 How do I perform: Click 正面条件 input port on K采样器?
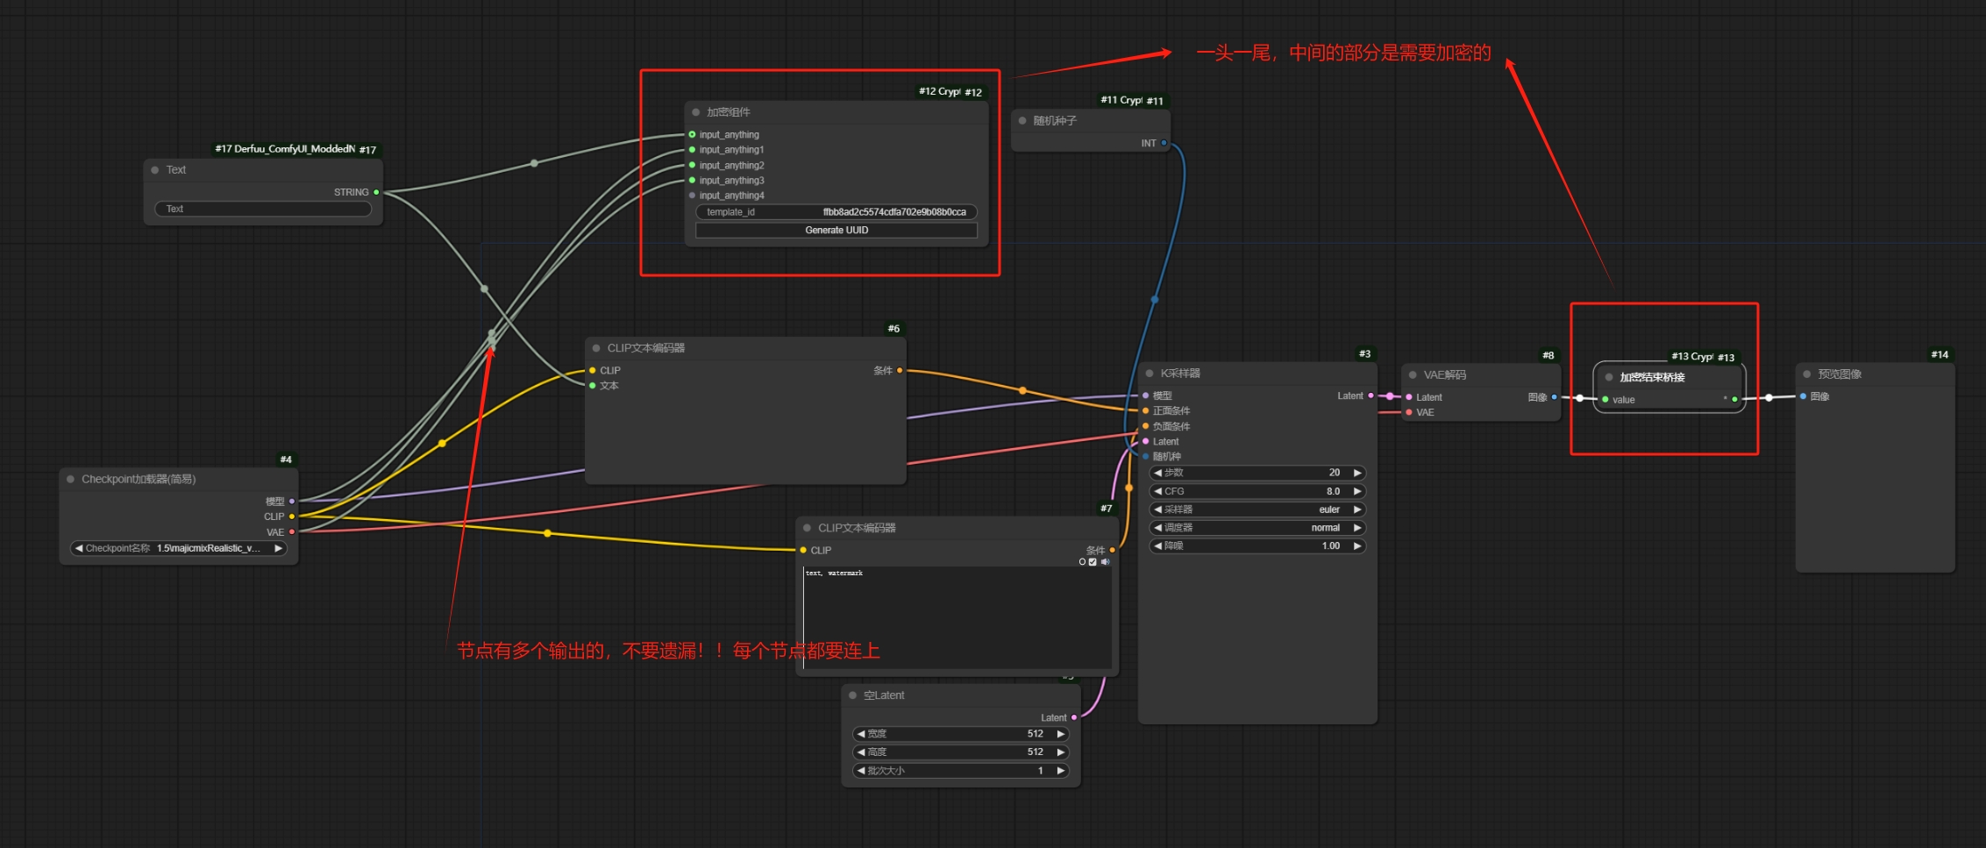point(1146,410)
